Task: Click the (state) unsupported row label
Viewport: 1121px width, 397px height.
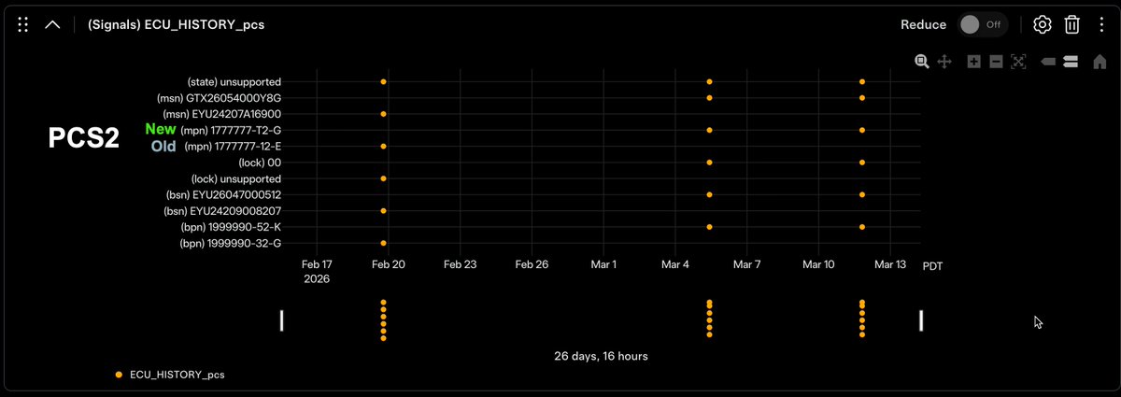Action: click(x=234, y=82)
